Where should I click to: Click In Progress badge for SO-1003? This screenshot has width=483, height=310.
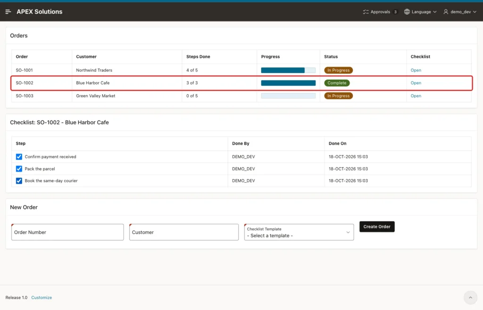pyautogui.click(x=338, y=96)
